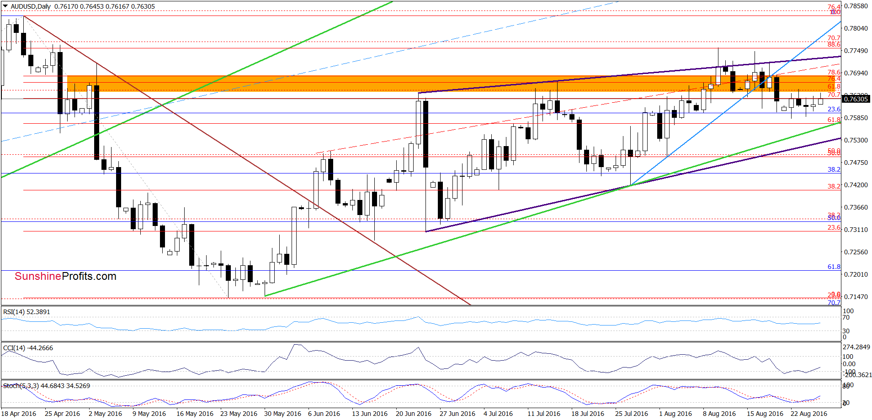Click the 274.2849 CCI scale value

click(x=857, y=347)
